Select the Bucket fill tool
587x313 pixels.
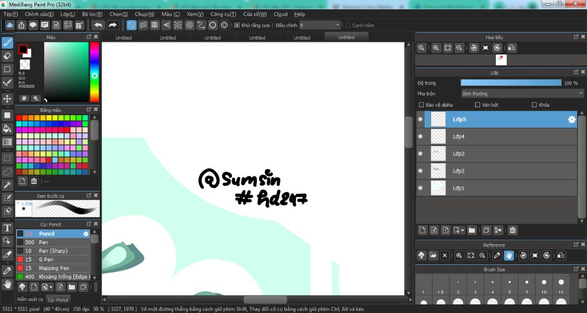(7, 128)
